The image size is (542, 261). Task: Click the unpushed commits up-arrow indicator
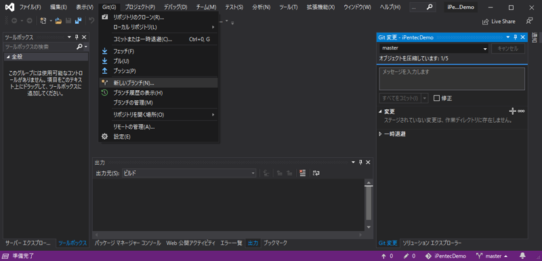(387, 256)
